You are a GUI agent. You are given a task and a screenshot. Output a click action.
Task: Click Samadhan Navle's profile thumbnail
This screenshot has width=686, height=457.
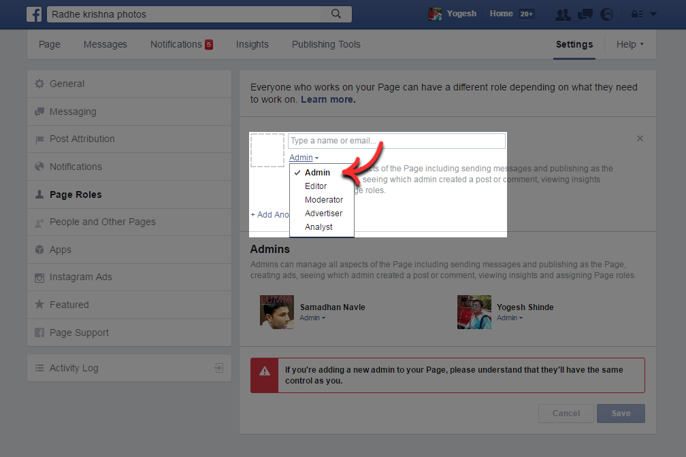(276, 312)
